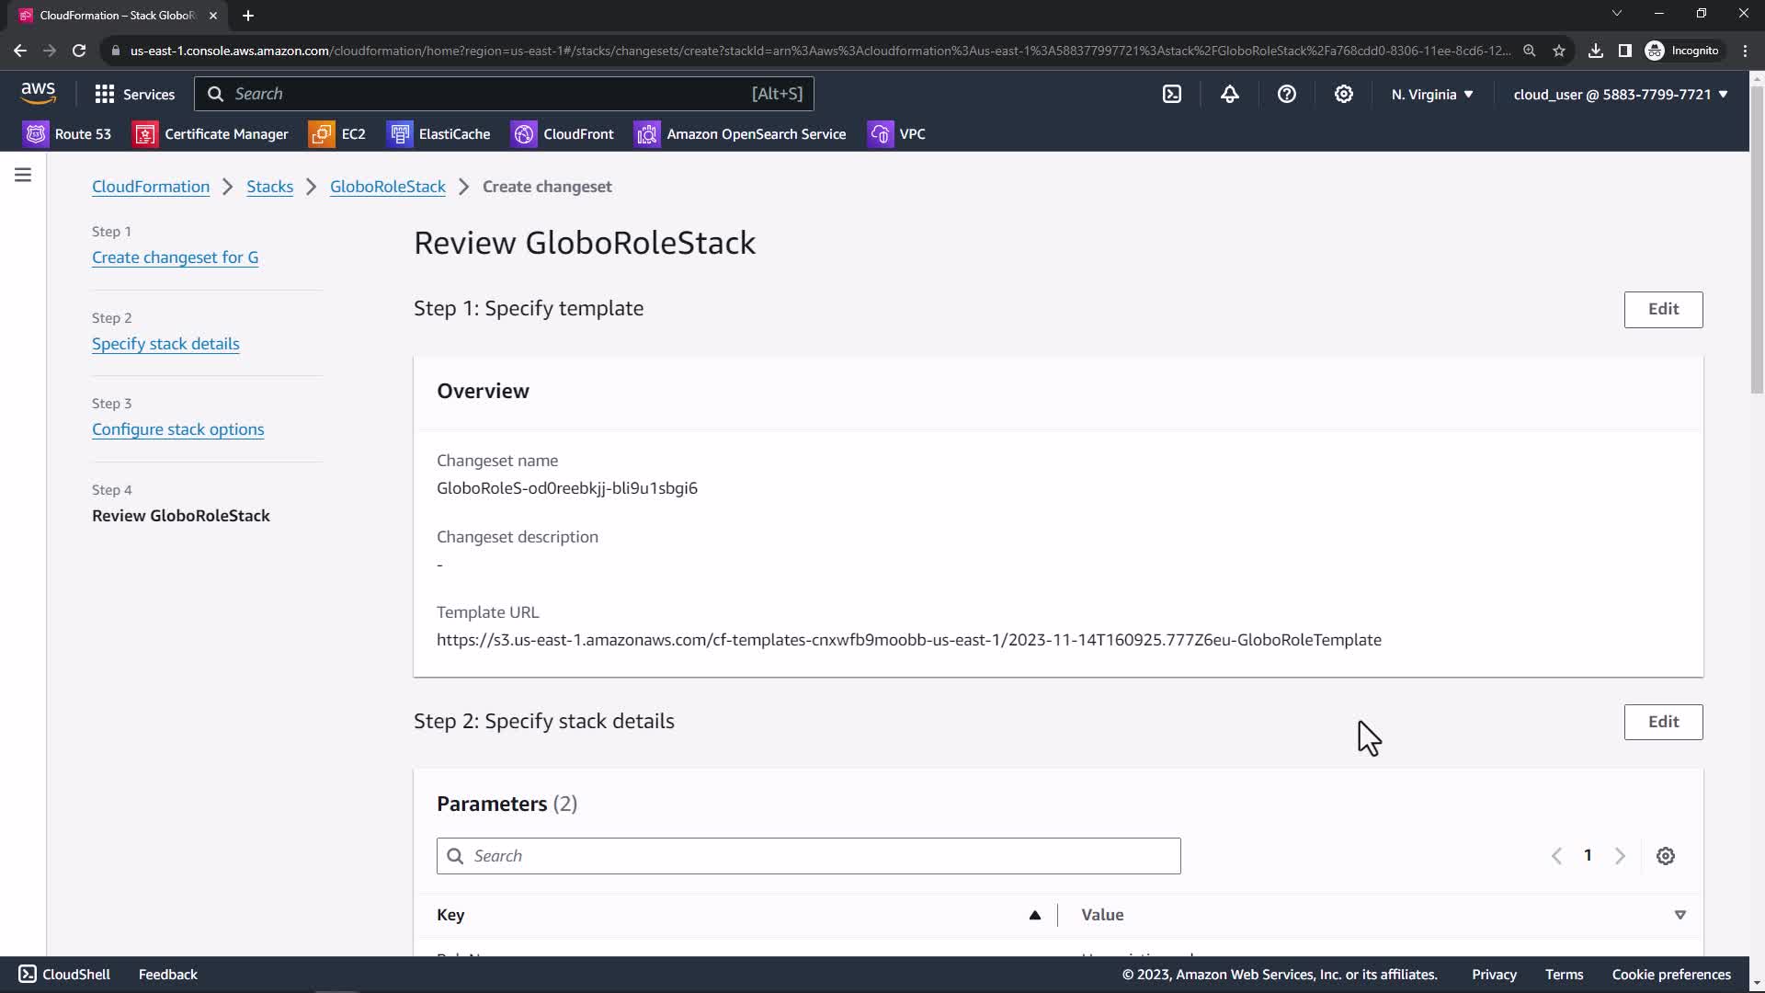The height and width of the screenshot is (993, 1765).
Task: Open the notifications bell icon
Action: click(x=1230, y=94)
